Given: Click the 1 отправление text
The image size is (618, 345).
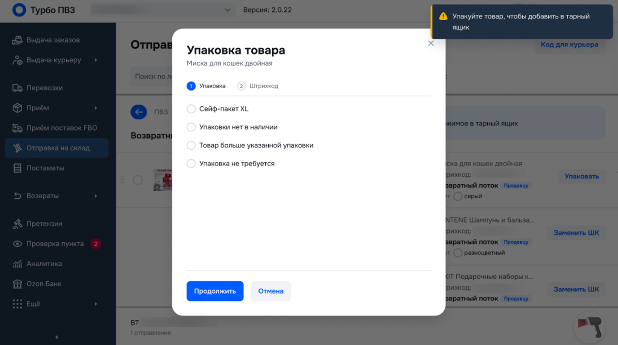Looking at the screenshot, I should pos(151,333).
